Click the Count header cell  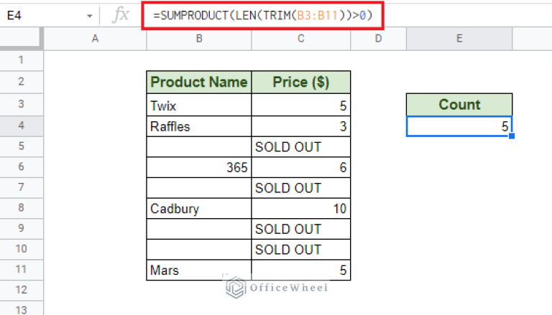[x=459, y=105]
